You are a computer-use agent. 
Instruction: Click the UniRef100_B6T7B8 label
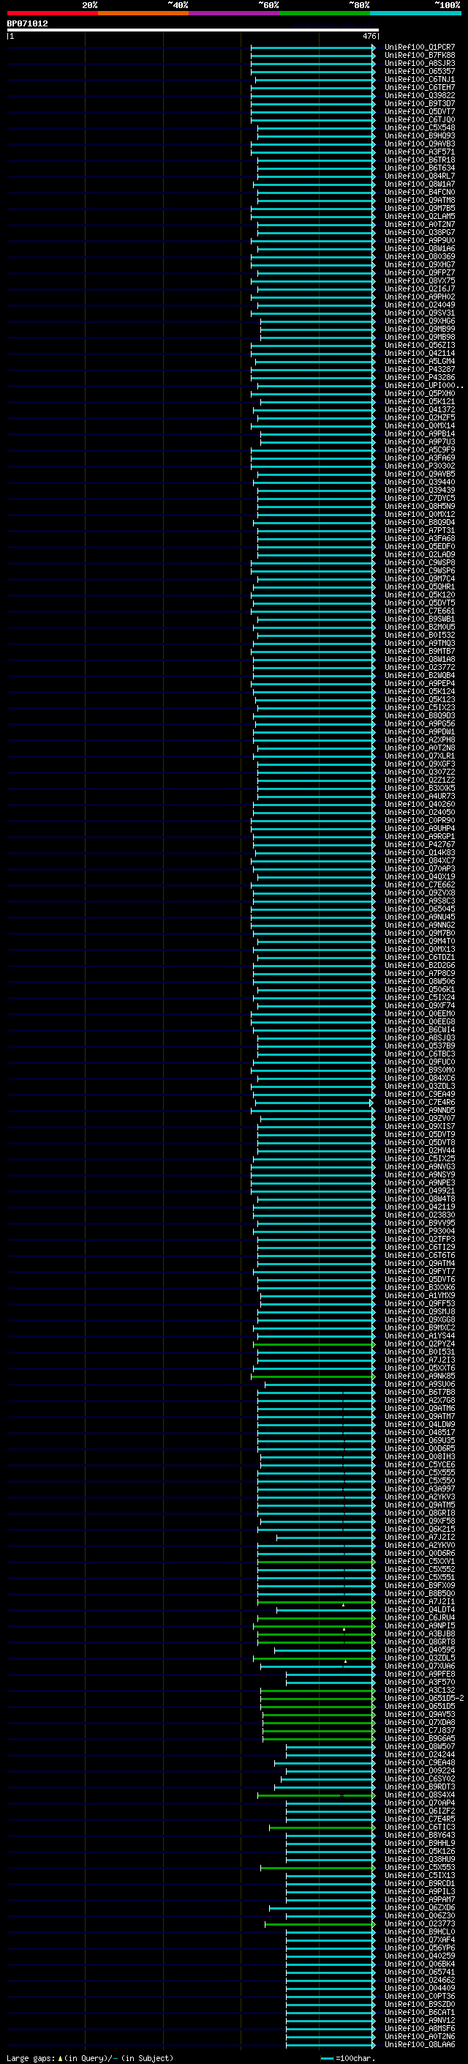[419, 1392]
